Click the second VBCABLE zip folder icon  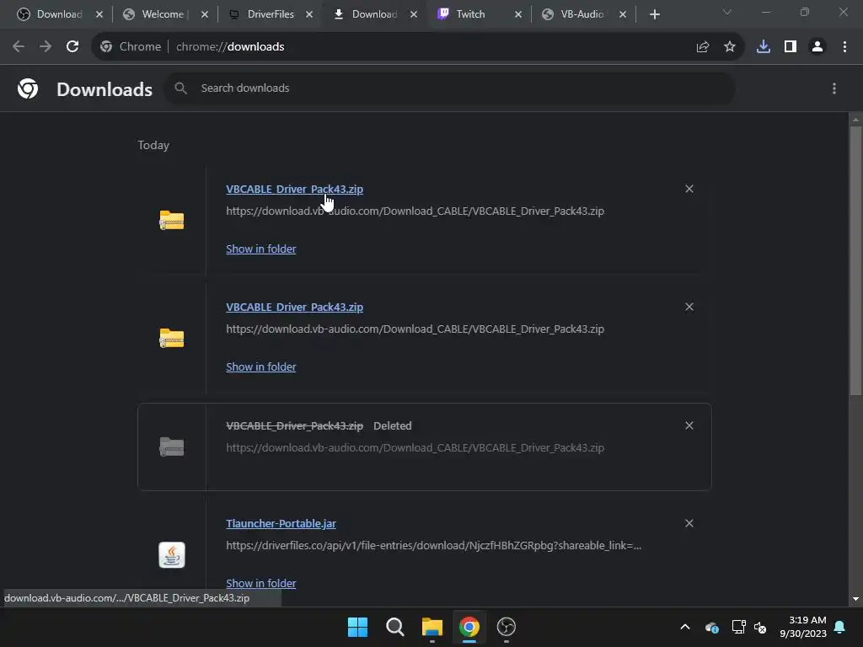click(x=172, y=338)
